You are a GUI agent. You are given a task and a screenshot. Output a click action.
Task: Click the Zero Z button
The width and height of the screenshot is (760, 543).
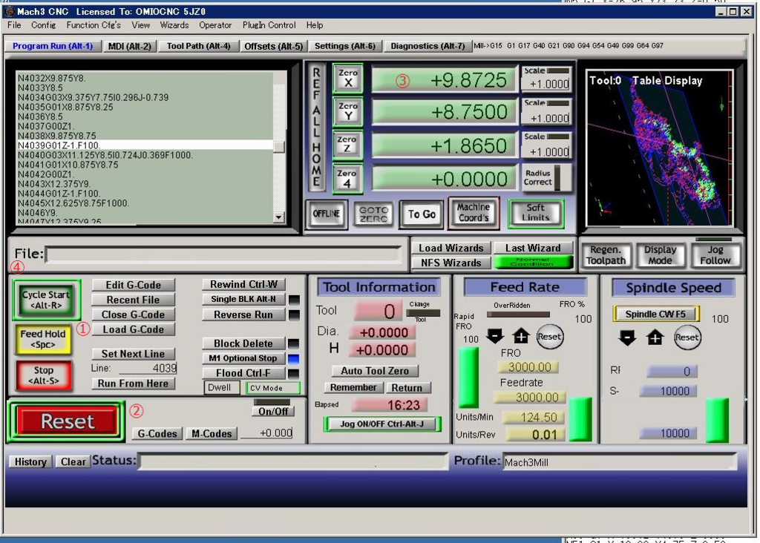point(347,145)
